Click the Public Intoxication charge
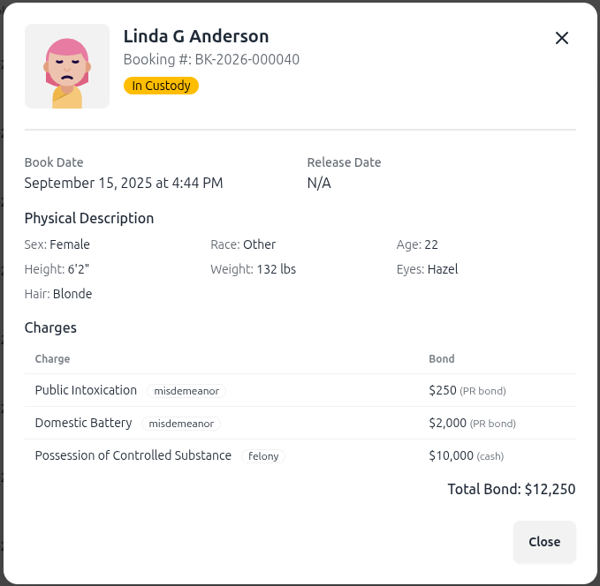The image size is (600, 586). [86, 390]
